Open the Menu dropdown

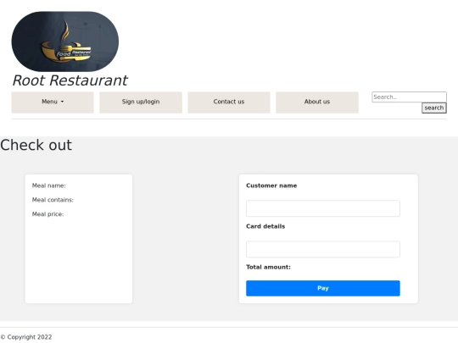53,102
